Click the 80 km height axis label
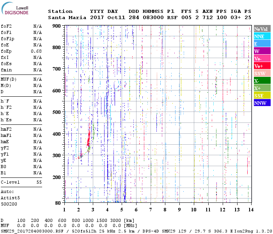Image resolution: width=273 pixels, height=234 pixels. [x=58, y=203]
